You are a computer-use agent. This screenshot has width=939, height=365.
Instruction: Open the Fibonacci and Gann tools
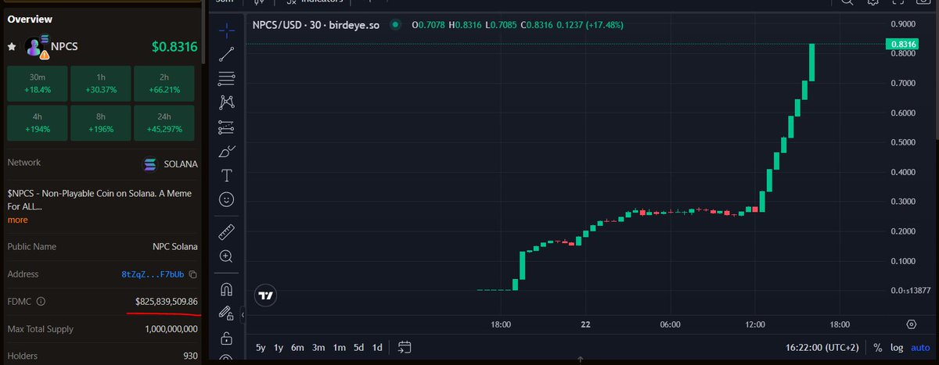(x=226, y=78)
